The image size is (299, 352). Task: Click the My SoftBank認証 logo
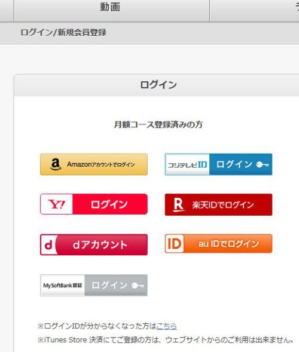[x=62, y=286]
